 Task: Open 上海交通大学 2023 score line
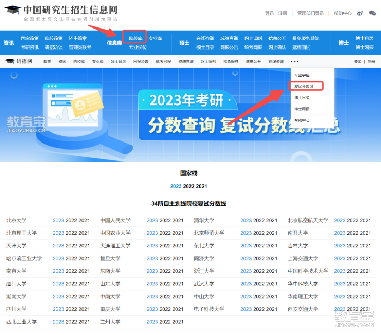click(x=340, y=258)
